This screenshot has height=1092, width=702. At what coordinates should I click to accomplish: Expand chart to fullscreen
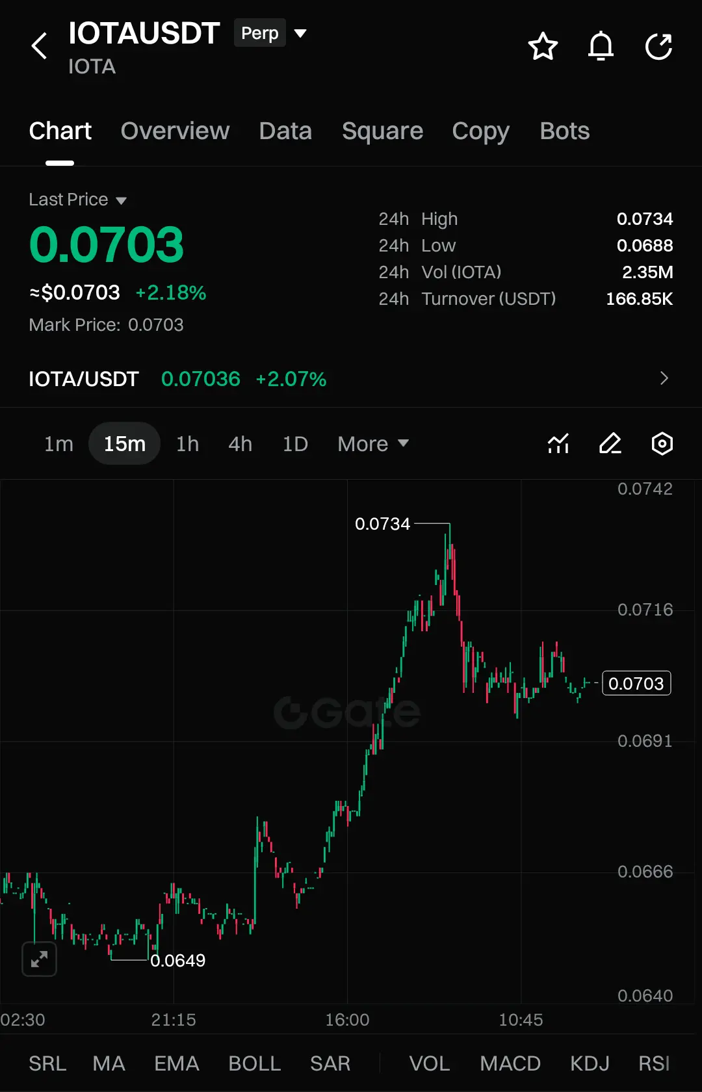pyautogui.click(x=39, y=959)
